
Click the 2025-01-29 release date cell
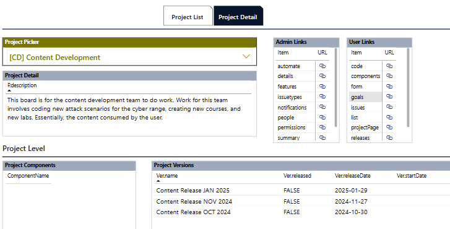pyautogui.click(x=351, y=190)
